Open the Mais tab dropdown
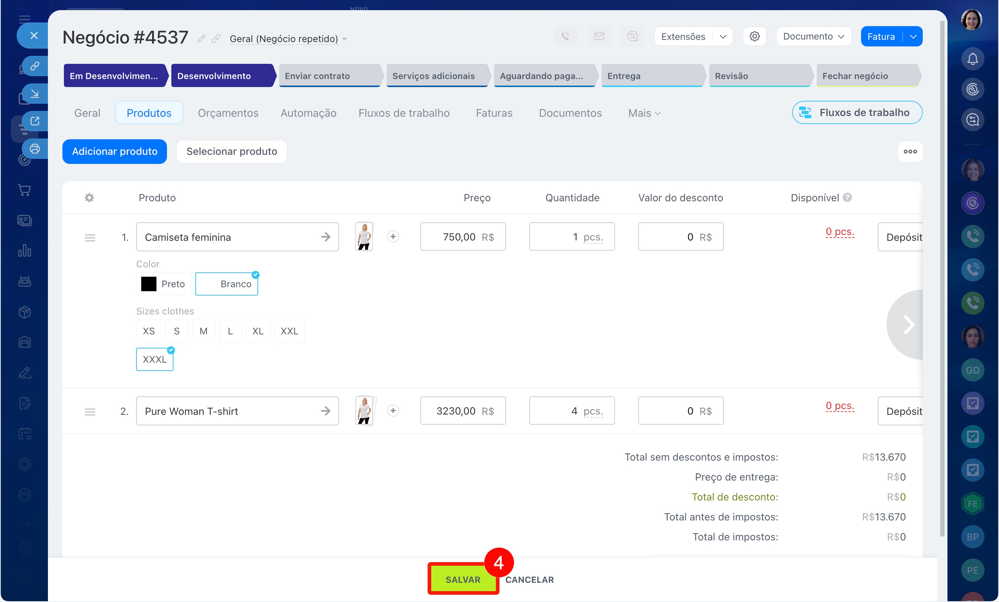 [644, 113]
